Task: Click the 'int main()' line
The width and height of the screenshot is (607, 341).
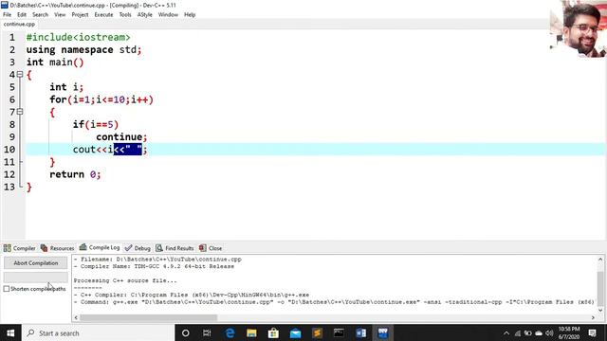Action: 55,63
